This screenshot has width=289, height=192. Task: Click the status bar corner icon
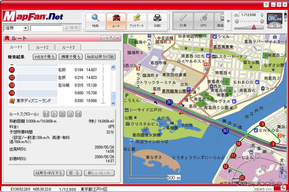(283, 188)
